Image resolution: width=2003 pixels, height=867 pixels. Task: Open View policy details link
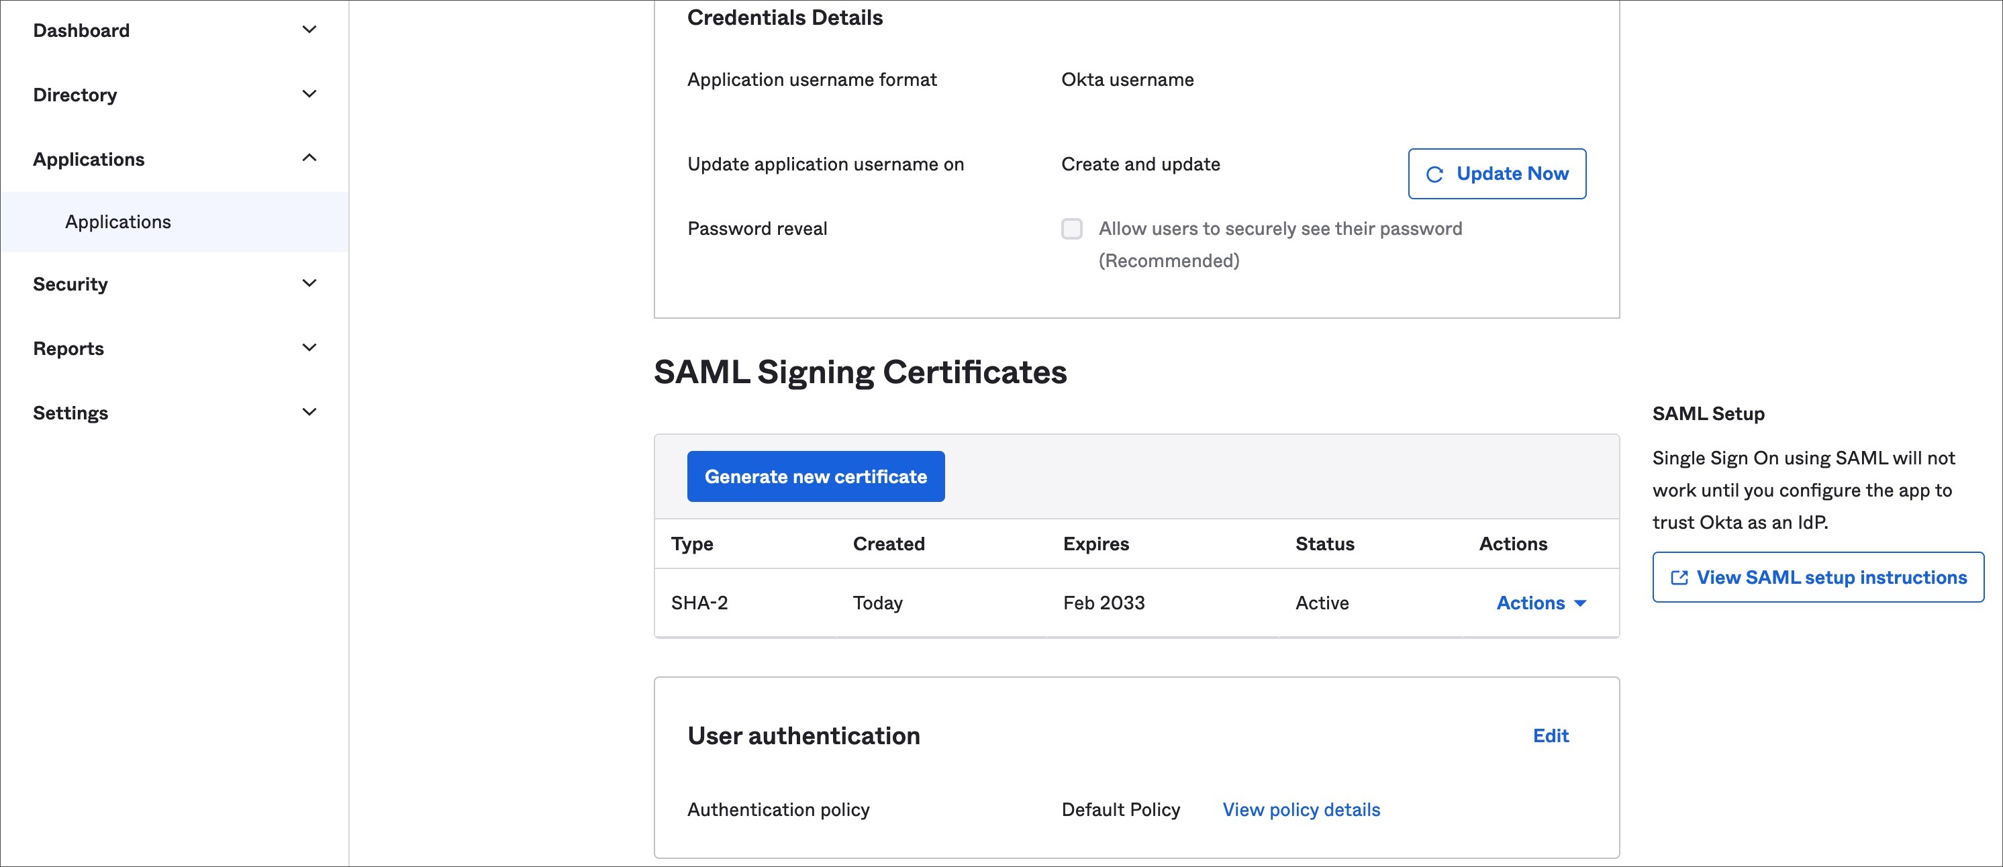[x=1301, y=809]
